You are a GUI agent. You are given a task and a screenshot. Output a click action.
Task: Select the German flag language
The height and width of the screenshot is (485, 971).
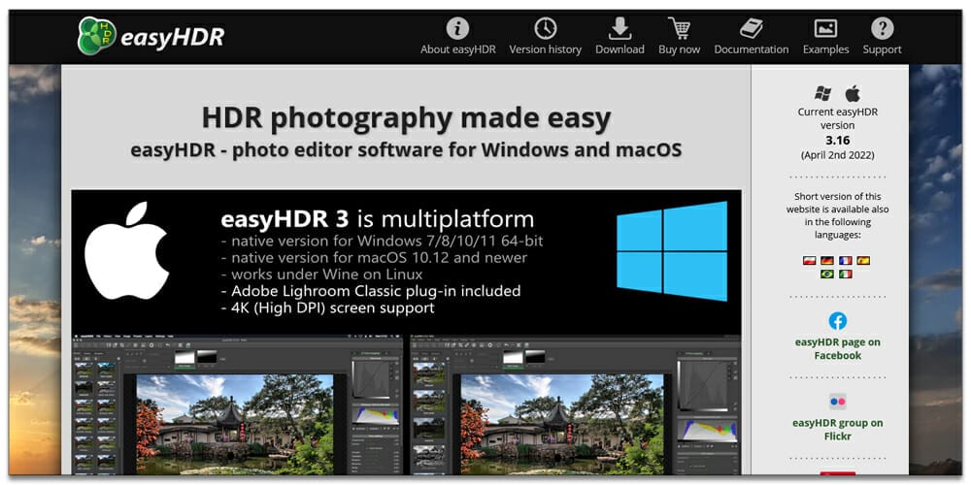pyautogui.click(x=826, y=260)
